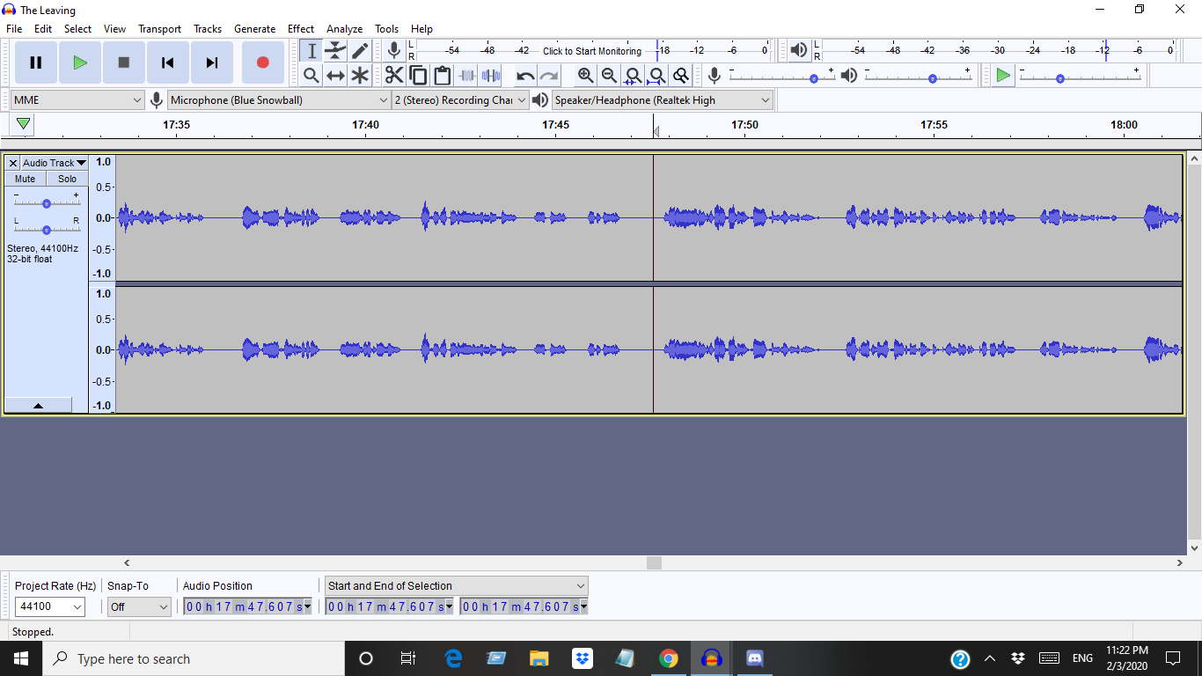Open the Tracks menu

pos(208,29)
